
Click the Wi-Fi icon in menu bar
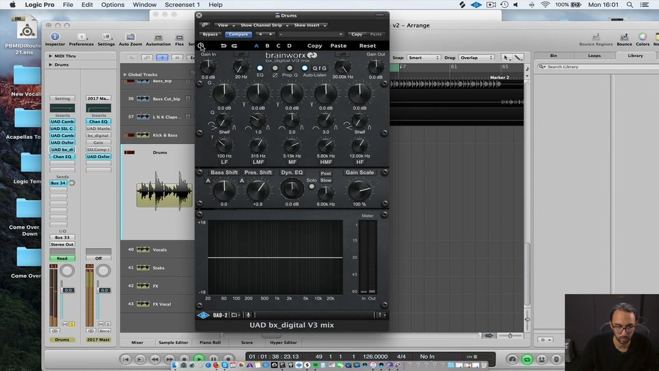[x=545, y=5]
